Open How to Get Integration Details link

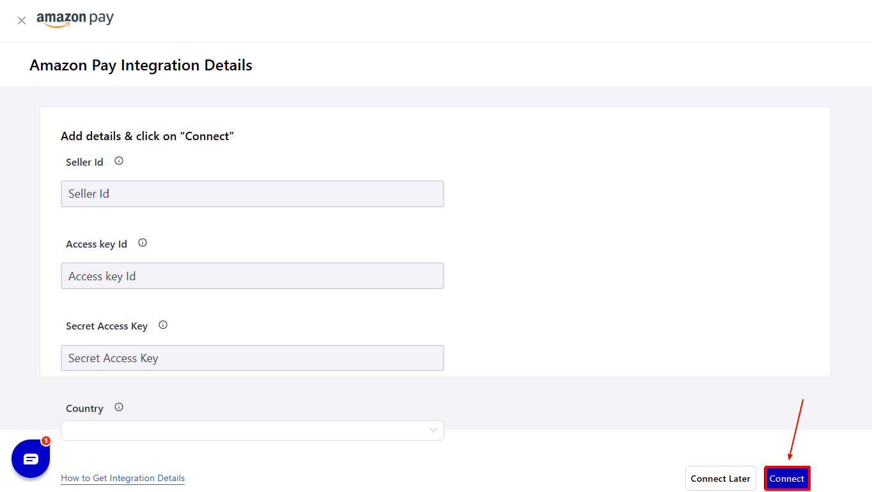click(x=123, y=478)
